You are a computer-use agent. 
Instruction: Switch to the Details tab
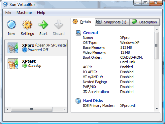pyautogui.click(x=83, y=22)
